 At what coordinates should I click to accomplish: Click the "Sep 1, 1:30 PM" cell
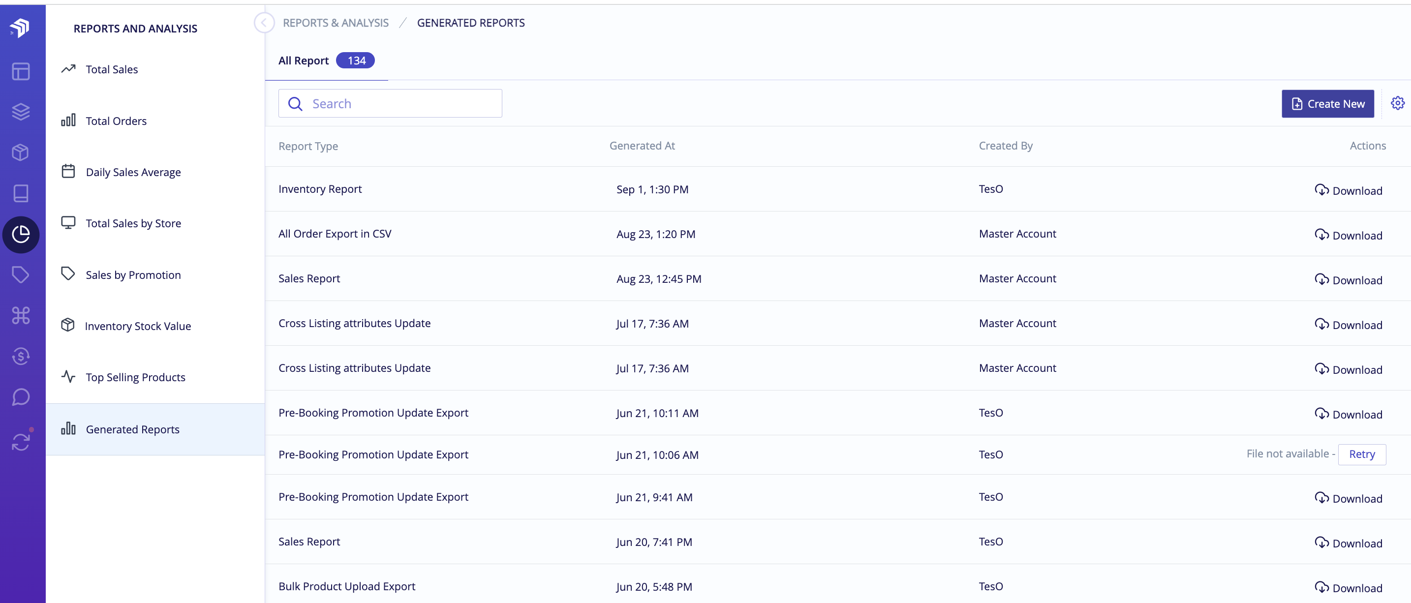tap(652, 189)
